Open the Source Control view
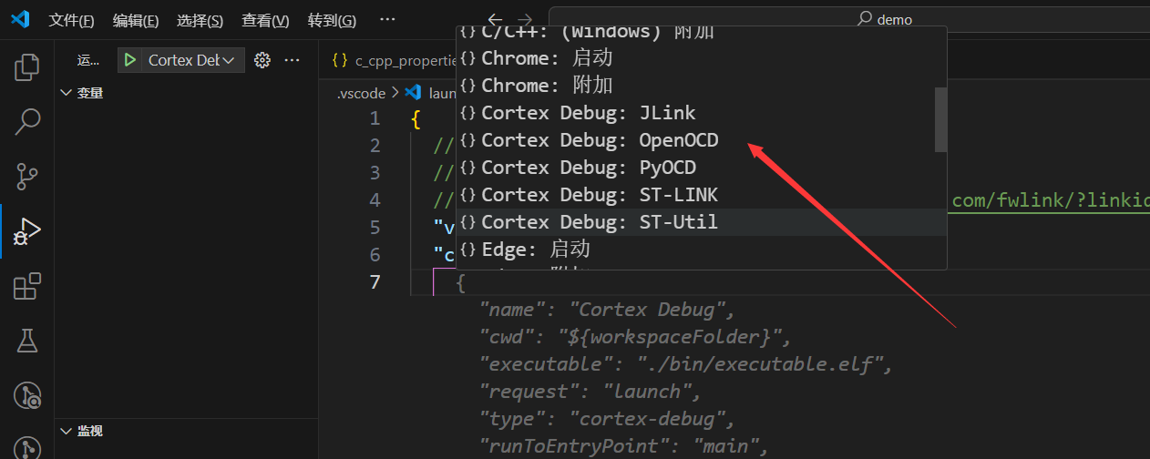This screenshot has height=459, width=1150. click(x=26, y=176)
